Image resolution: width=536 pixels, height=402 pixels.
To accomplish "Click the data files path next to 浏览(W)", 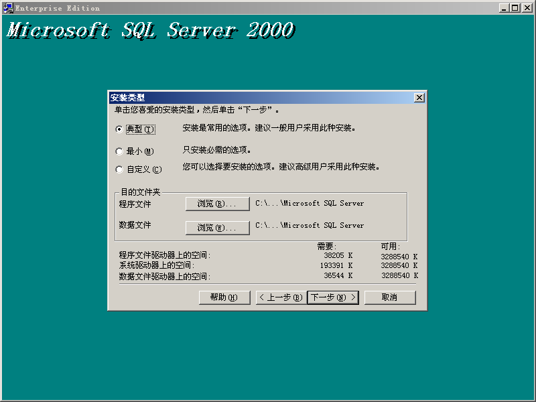I will click(310, 226).
